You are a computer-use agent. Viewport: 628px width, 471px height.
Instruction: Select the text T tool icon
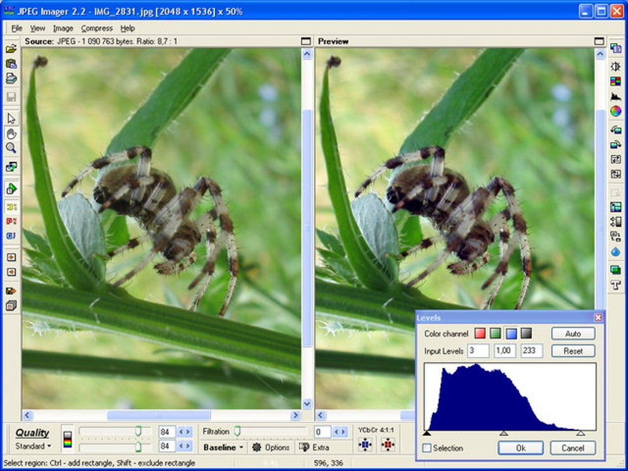(x=616, y=285)
